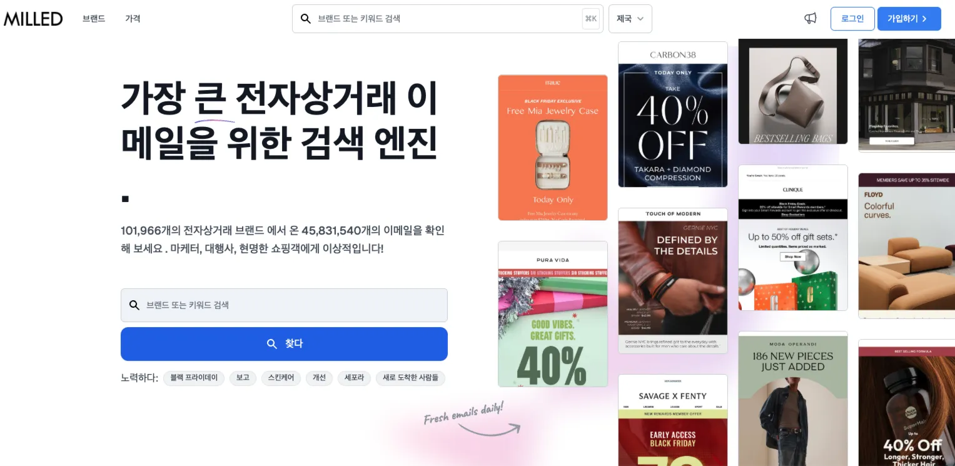Focus the hero 브랜드 또는 키워드 검색 input
This screenshot has width=955, height=466.
pyautogui.click(x=284, y=305)
